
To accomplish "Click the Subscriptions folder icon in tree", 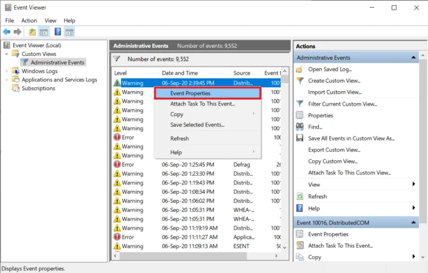I will (x=16, y=88).
